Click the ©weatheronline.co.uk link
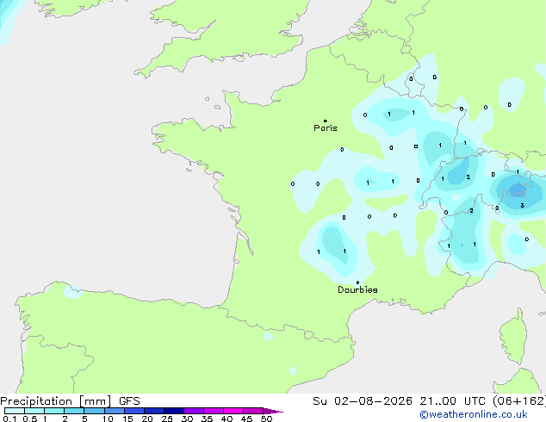 pyautogui.click(x=473, y=414)
